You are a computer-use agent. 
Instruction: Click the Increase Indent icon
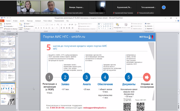pos(72,25)
